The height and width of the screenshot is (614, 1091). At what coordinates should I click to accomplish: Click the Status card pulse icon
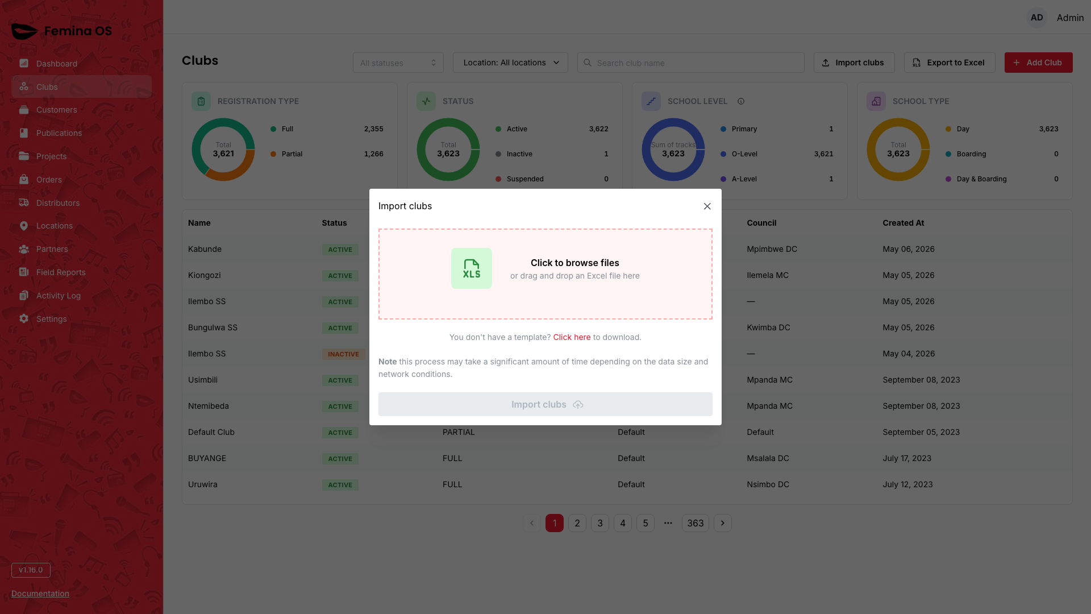[x=426, y=101]
